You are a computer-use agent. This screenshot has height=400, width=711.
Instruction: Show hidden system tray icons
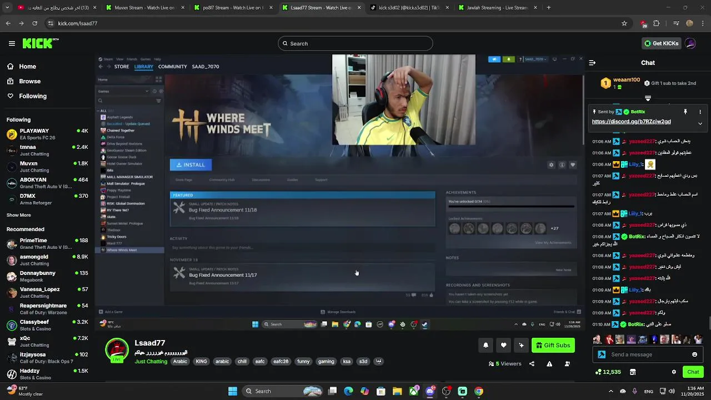[x=610, y=391]
